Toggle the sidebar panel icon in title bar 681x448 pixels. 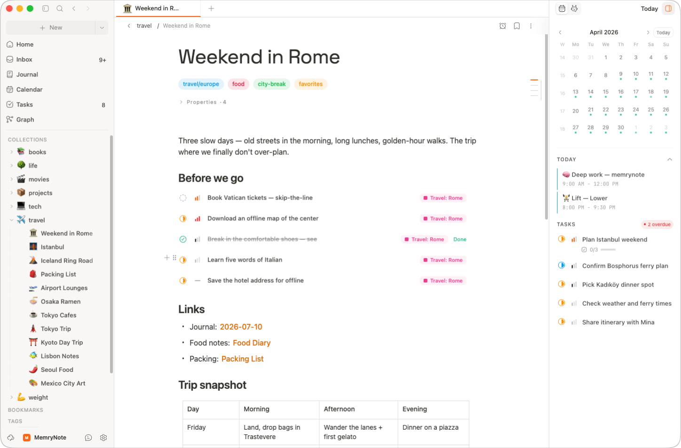(x=46, y=8)
